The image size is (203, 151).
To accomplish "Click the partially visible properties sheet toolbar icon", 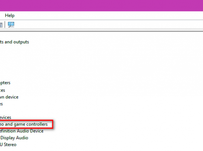I will tap(1, 25).
